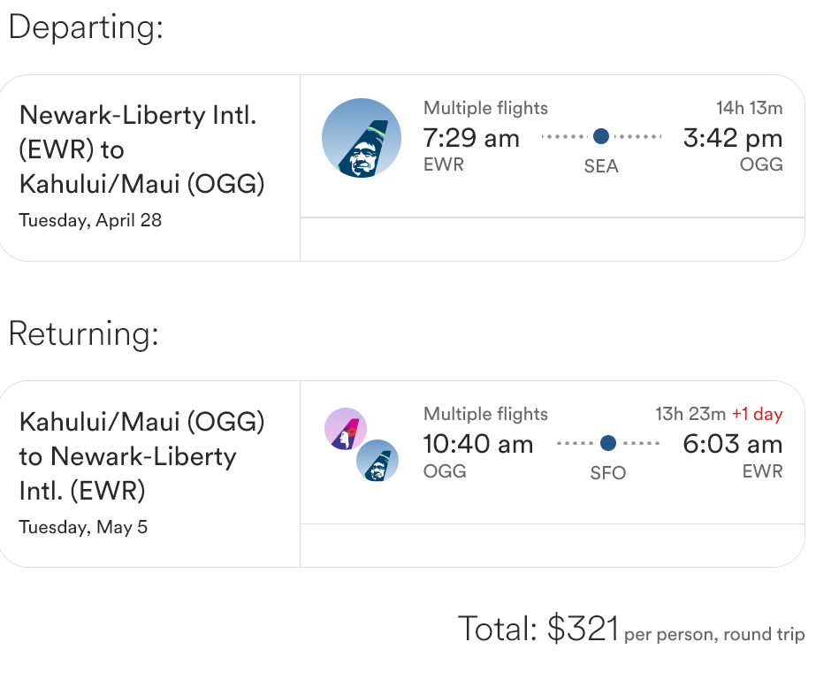This screenshot has height=680, width=816.
Task: Click the Total $321 price
Action: 538,629
